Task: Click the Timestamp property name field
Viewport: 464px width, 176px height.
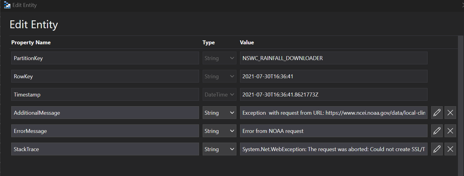Action: click(105, 94)
